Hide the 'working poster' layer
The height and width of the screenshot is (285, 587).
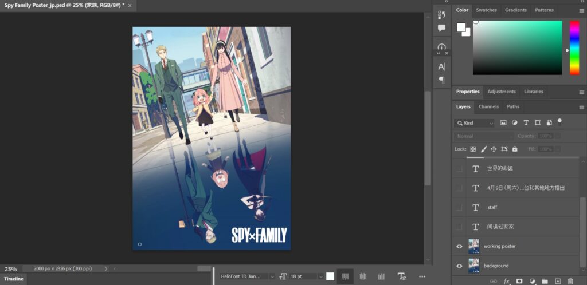pyautogui.click(x=459, y=246)
